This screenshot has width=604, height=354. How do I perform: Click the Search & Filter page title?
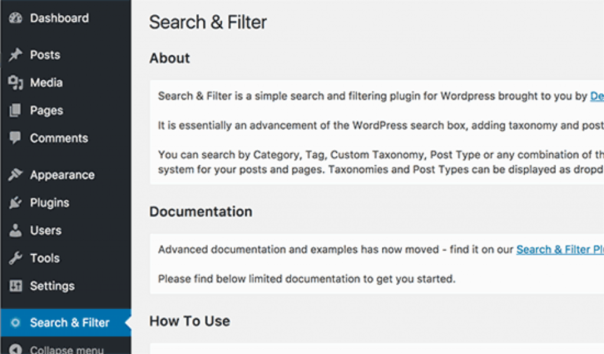point(208,22)
